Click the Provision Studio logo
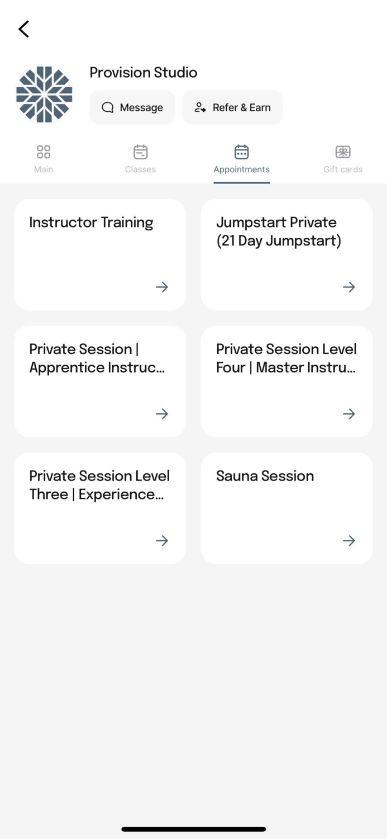 pos(44,94)
